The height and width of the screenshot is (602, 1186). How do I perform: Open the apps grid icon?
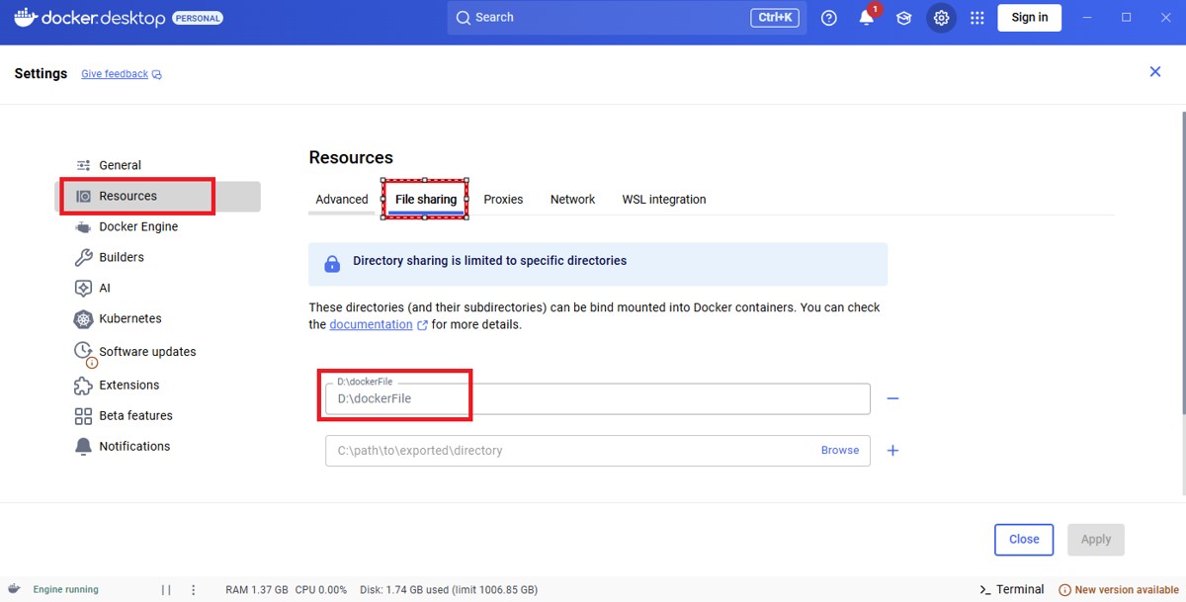977,18
